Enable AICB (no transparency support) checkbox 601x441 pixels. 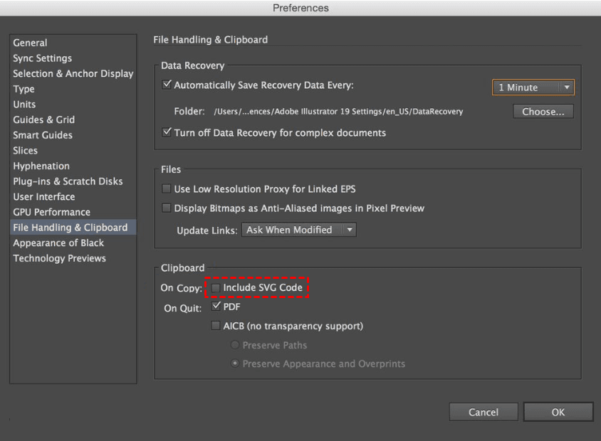216,326
